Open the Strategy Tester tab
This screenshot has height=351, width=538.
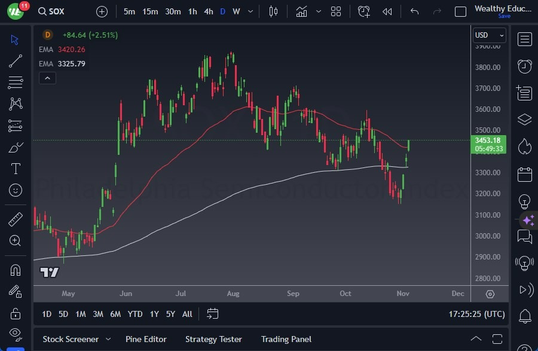click(213, 339)
